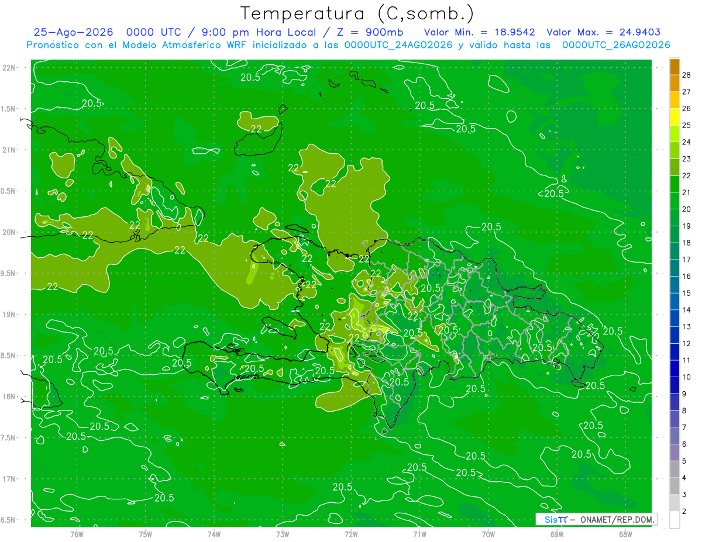Click the '71W' longitude axis label
The image size is (702, 542).
click(419, 534)
